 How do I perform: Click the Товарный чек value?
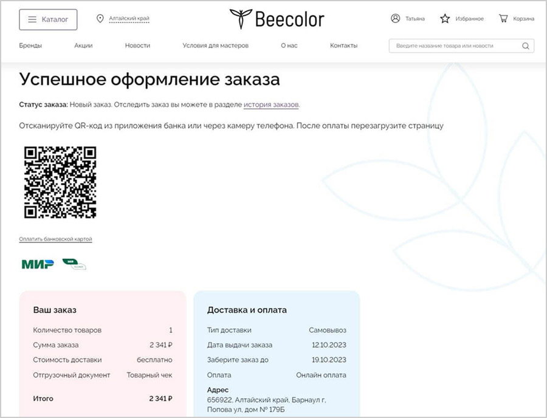click(x=150, y=375)
